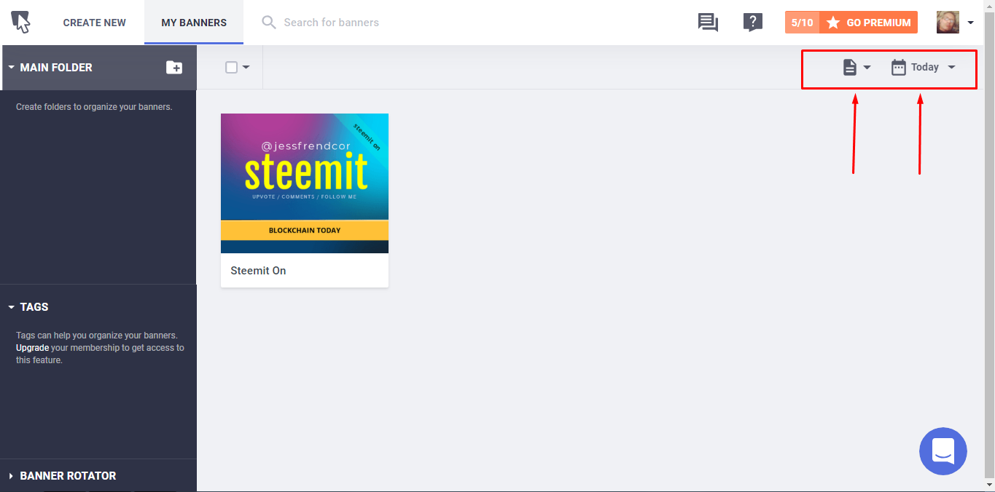The image size is (995, 492).
Task: Open the Intercom chat launcher button
Action: coord(943,451)
